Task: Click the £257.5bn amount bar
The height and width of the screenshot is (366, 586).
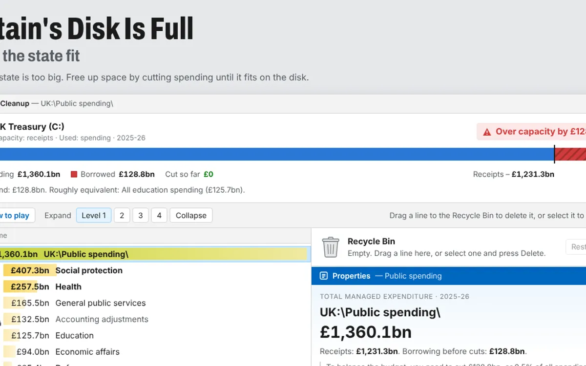Action: click(21, 287)
